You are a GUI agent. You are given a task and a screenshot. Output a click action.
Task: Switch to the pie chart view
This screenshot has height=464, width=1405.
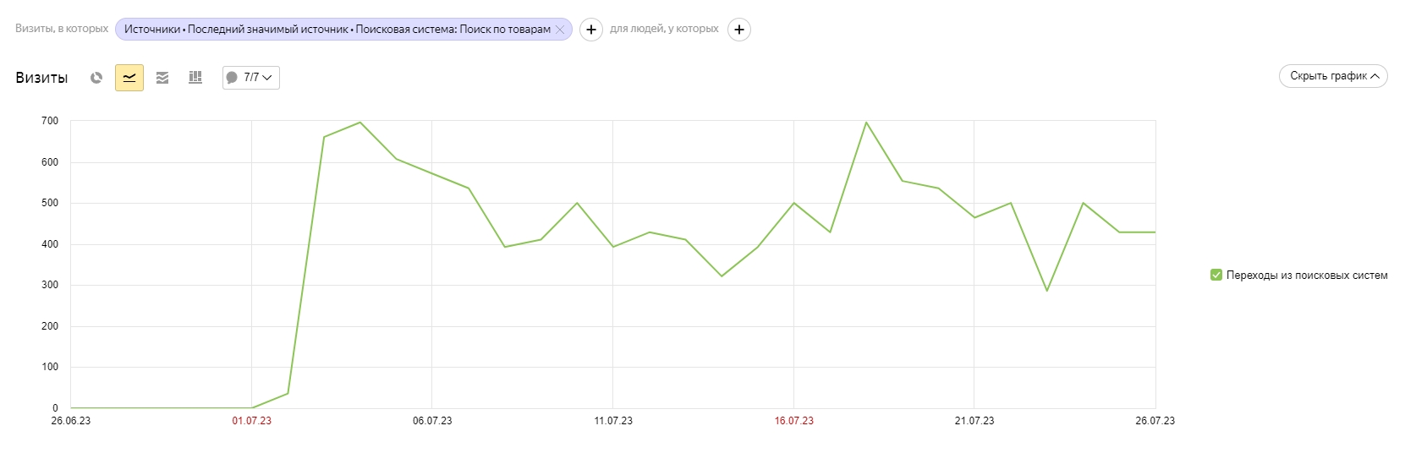coord(96,78)
